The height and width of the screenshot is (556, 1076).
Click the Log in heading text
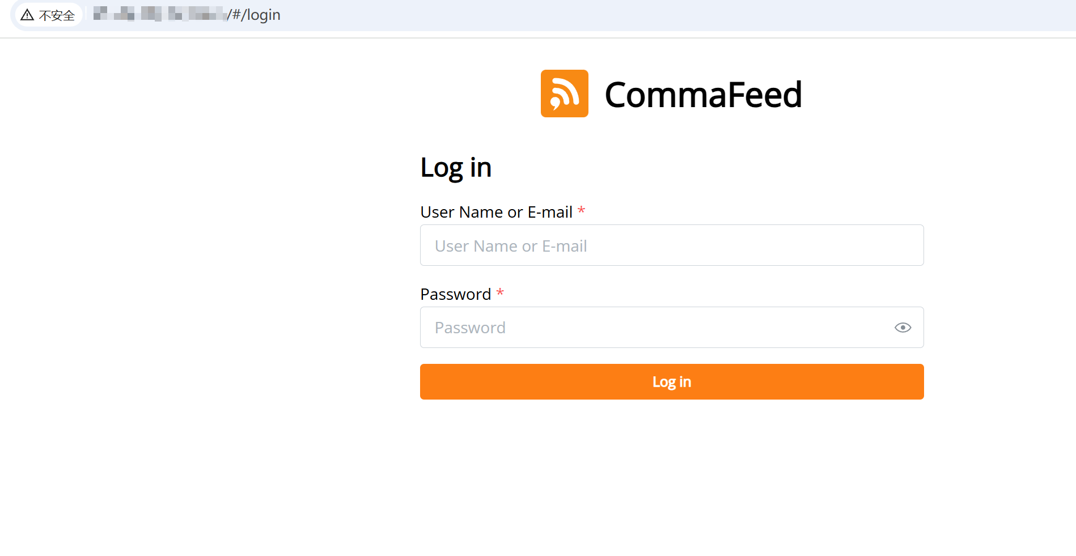pyautogui.click(x=456, y=168)
